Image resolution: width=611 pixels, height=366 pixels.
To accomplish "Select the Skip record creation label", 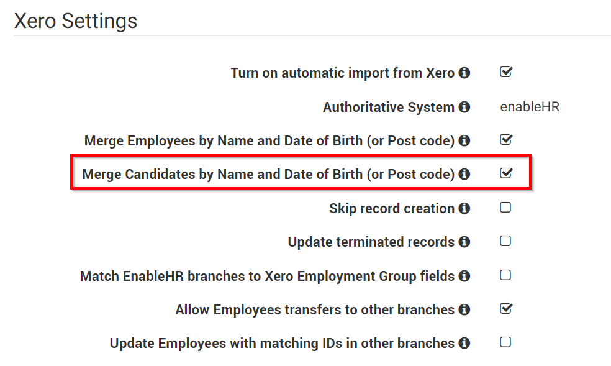I will click(x=392, y=209).
